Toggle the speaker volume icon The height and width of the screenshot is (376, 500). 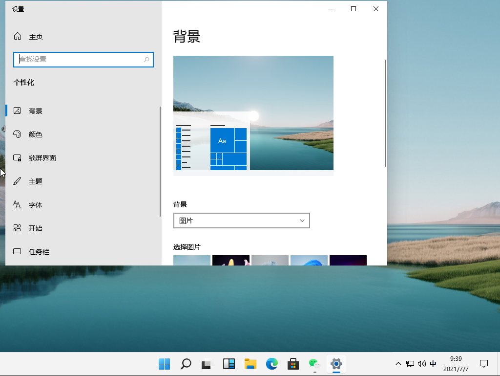point(421,364)
